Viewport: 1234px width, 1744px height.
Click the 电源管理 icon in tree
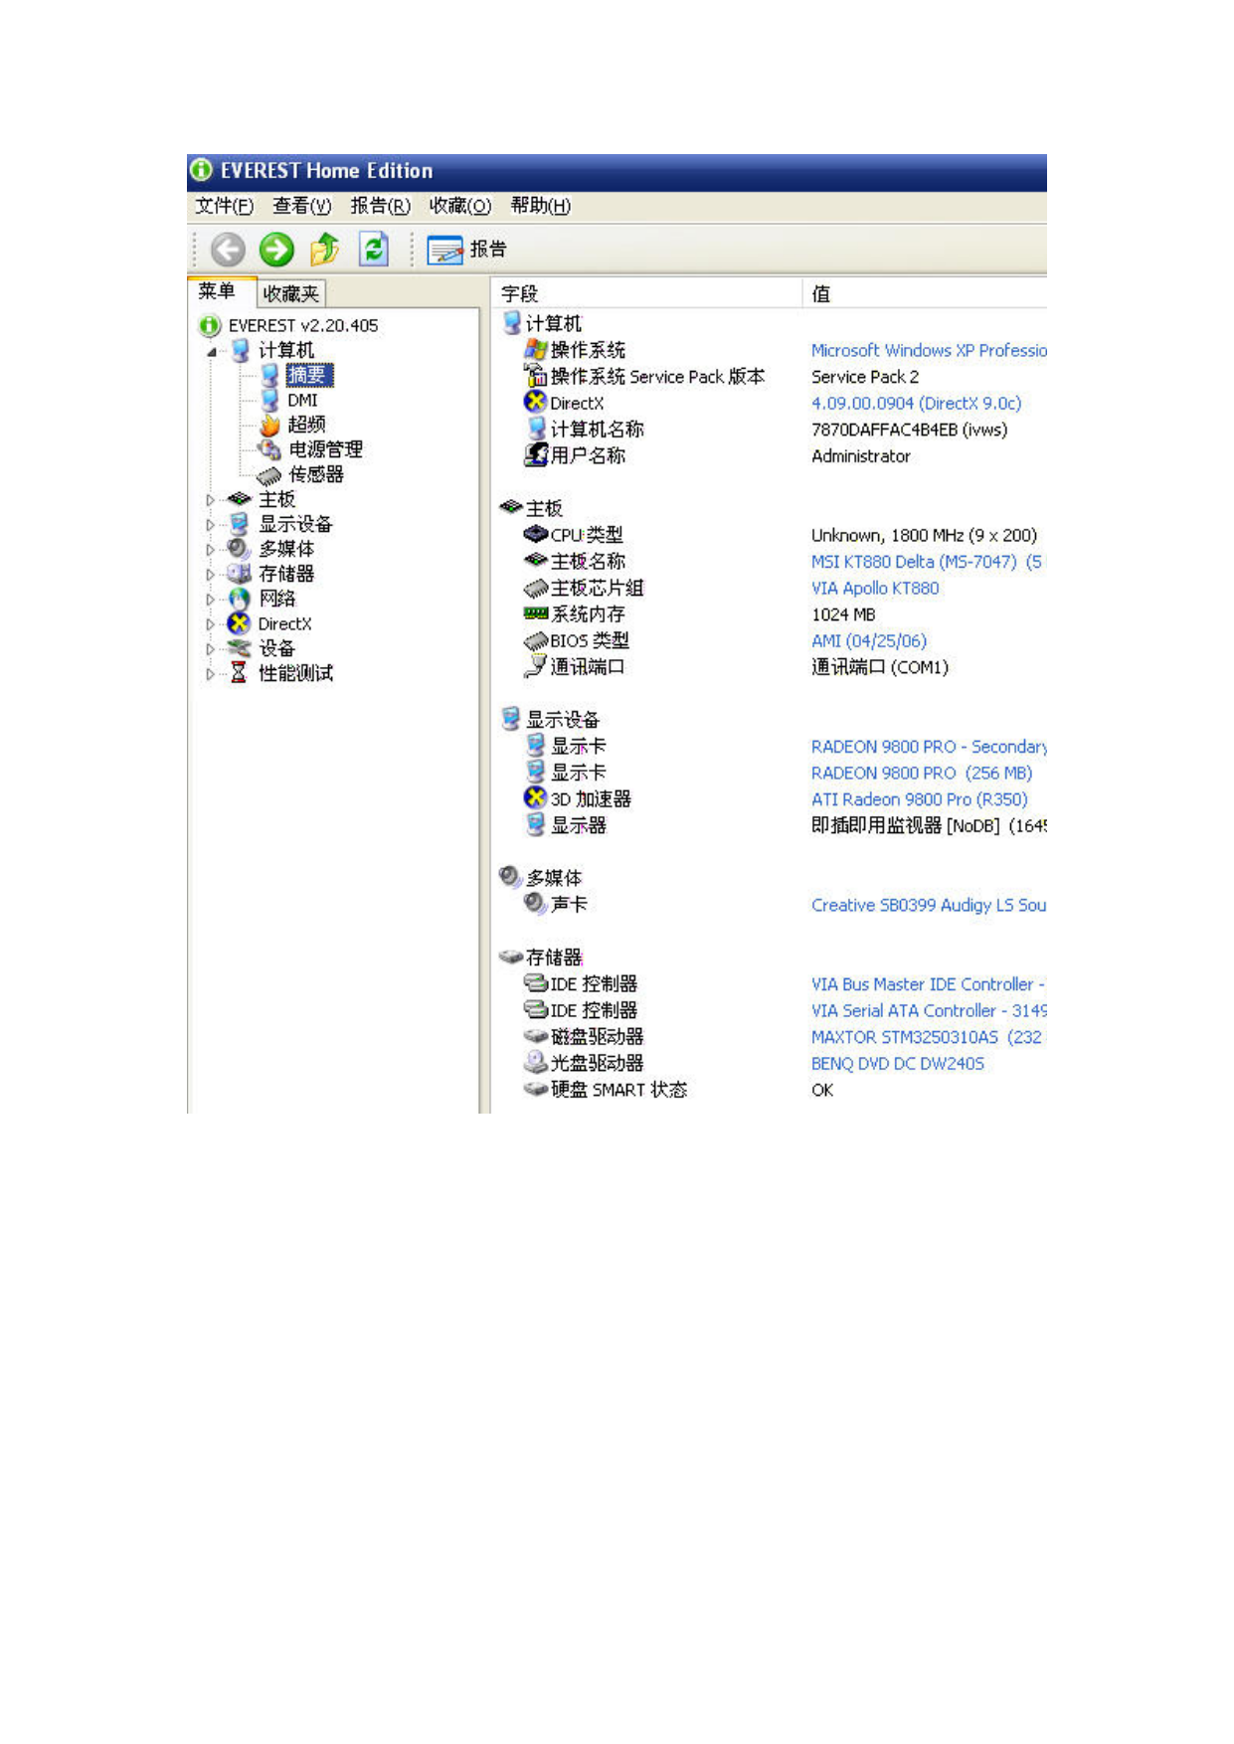coord(269,450)
